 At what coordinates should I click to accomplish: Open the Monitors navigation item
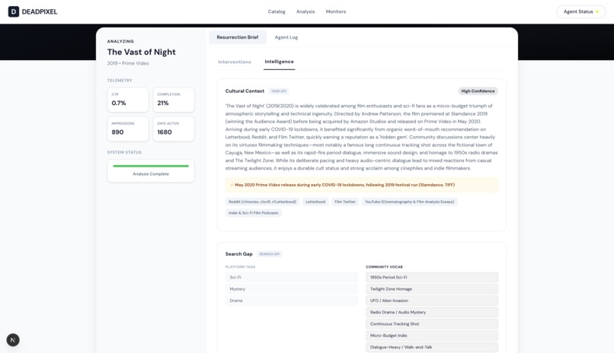pos(336,11)
